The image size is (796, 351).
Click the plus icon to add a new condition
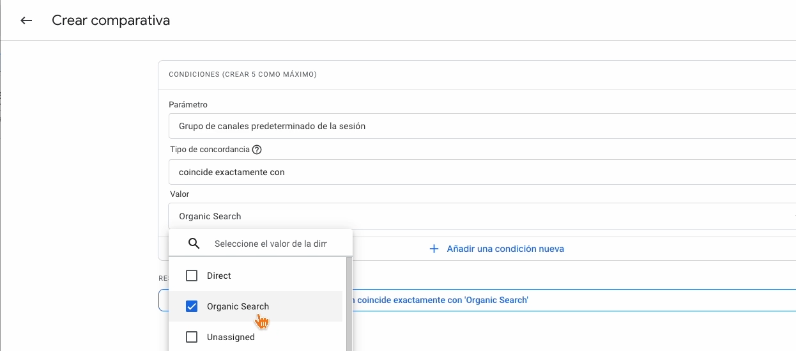point(434,249)
